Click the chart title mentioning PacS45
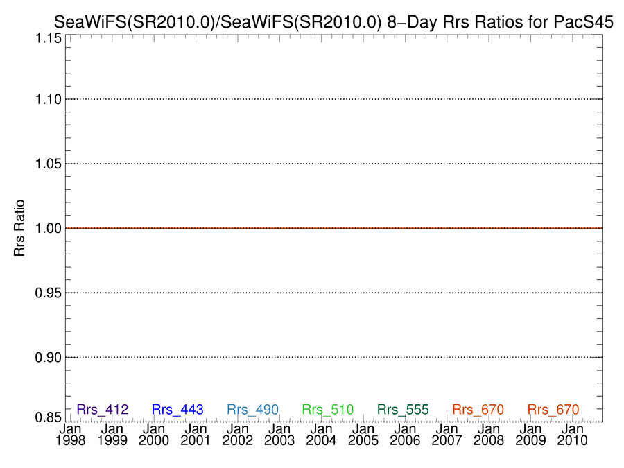 [333, 22]
